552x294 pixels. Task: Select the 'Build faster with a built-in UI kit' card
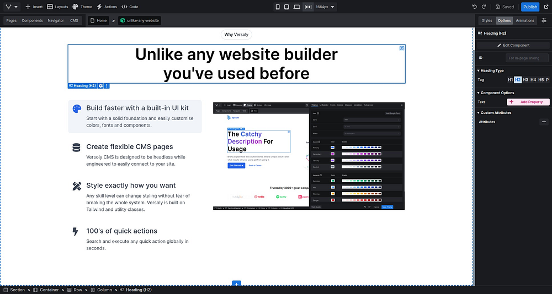tap(135, 117)
